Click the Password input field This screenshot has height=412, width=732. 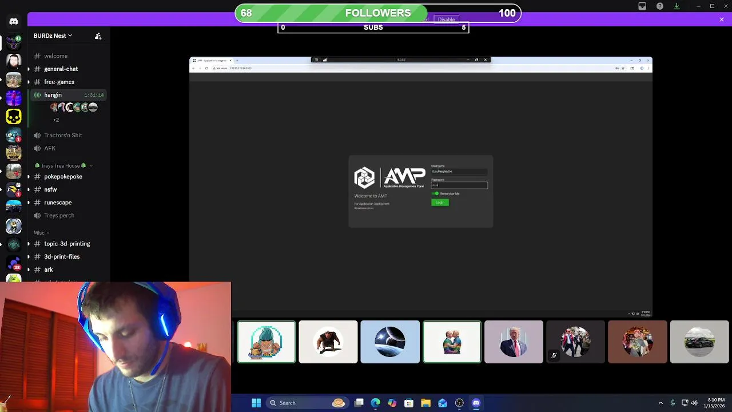coord(459,185)
